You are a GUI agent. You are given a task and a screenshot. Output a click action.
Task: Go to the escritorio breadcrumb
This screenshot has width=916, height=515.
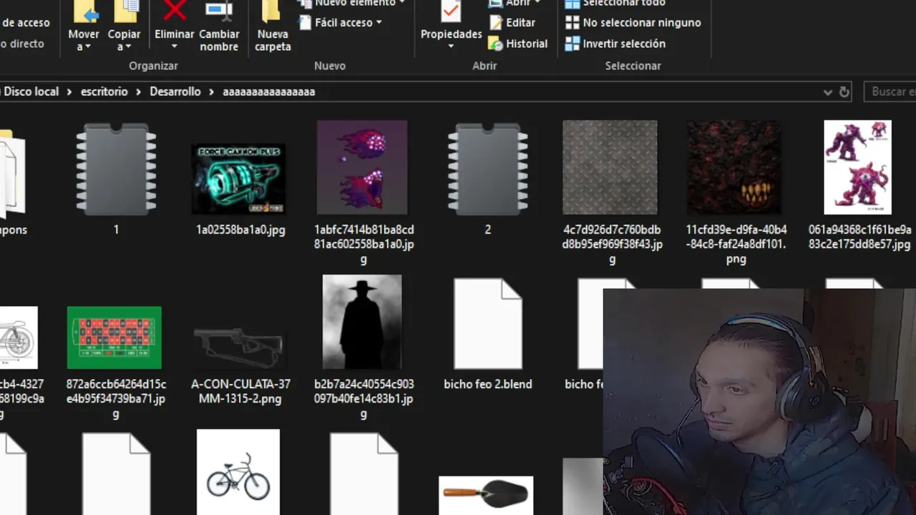[104, 92]
